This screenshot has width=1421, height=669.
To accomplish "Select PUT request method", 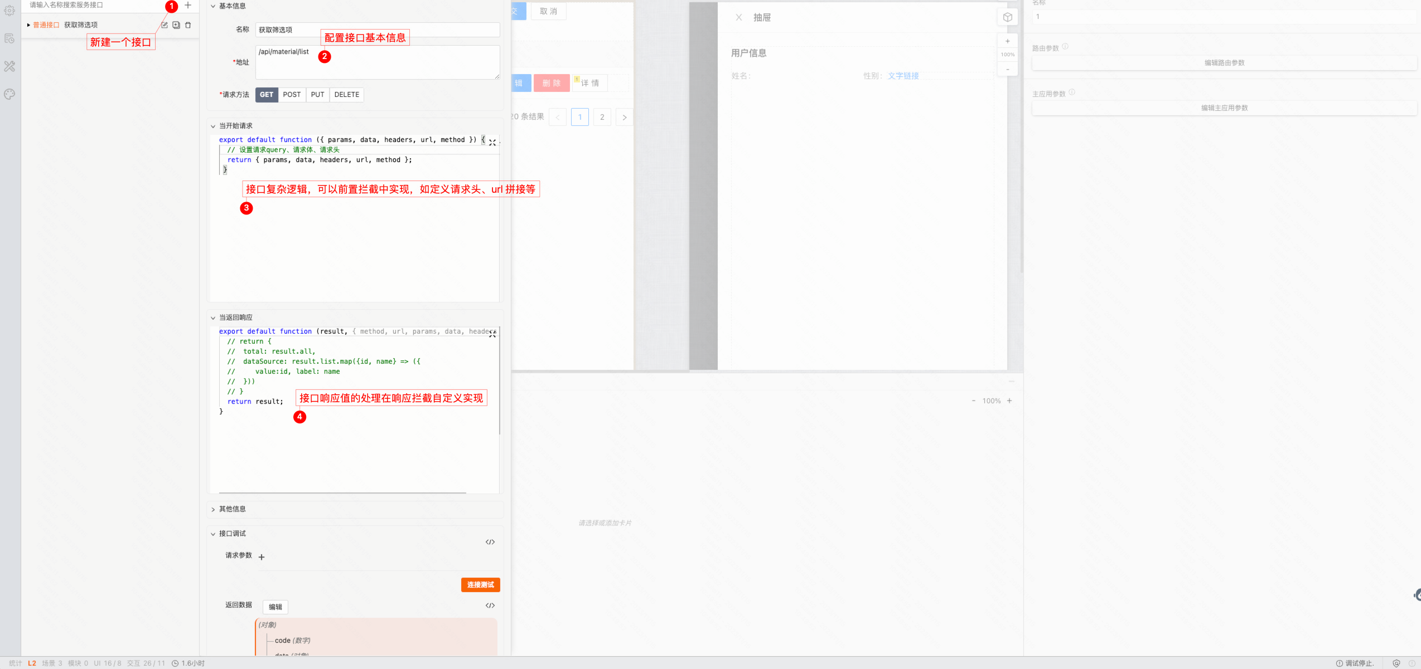I will 317,95.
